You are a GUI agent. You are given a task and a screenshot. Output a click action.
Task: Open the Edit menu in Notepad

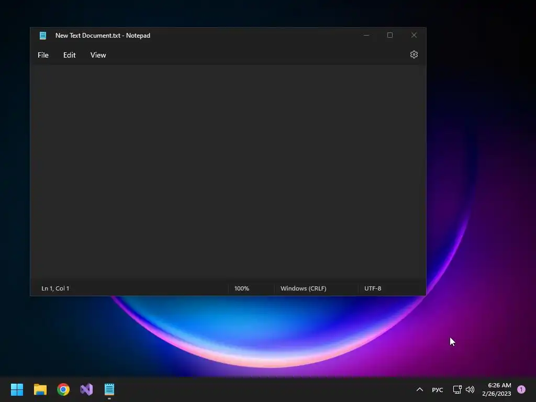pos(70,55)
